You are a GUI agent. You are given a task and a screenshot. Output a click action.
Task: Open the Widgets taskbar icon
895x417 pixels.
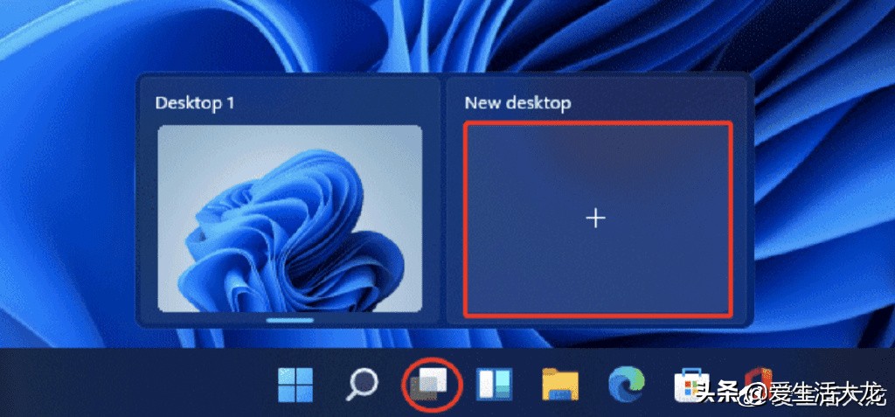tap(495, 384)
